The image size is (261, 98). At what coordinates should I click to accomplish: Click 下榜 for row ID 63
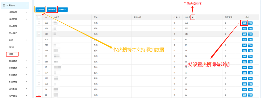pyautogui.click(x=250, y=56)
